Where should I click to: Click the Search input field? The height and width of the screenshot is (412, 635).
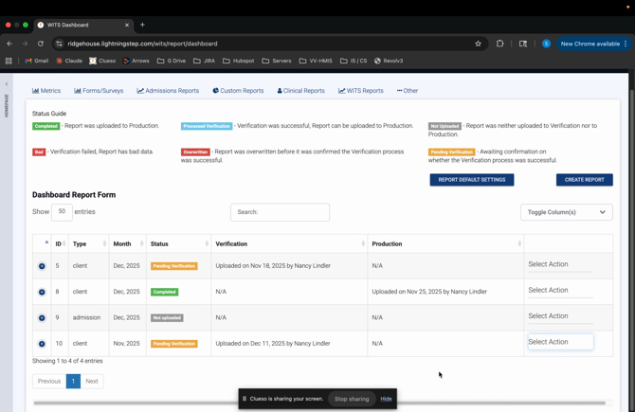click(x=280, y=212)
